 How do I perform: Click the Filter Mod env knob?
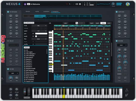[x=17, y=16]
